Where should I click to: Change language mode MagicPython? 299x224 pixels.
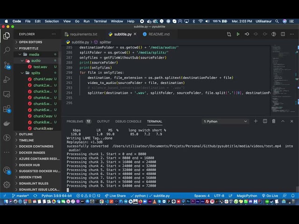pyautogui.click(x=247, y=196)
